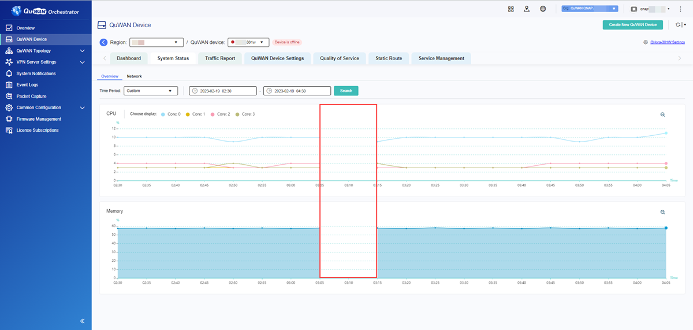Expand Common Configuration submenu chevron
This screenshot has height=330, width=693.
click(82, 107)
